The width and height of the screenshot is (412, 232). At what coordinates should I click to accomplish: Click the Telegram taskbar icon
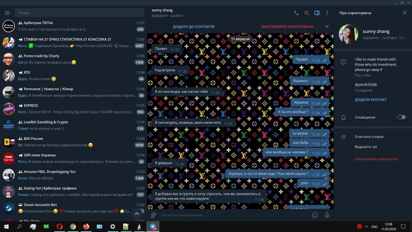coord(153,227)
